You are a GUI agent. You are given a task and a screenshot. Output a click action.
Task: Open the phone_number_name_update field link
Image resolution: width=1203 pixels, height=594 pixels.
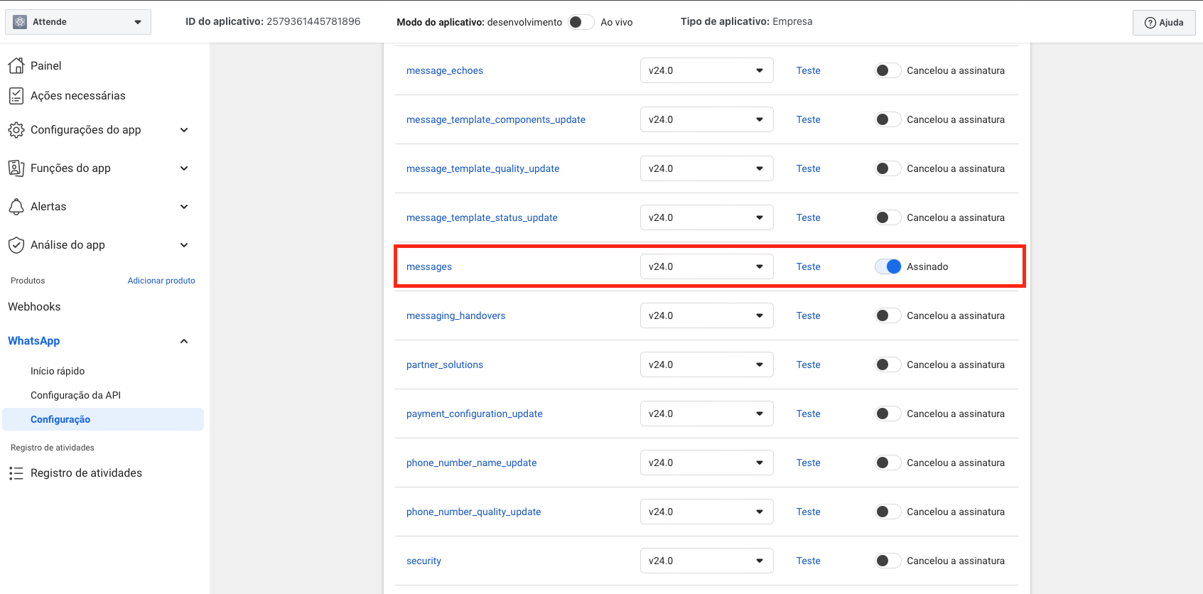tap(471, 463)
